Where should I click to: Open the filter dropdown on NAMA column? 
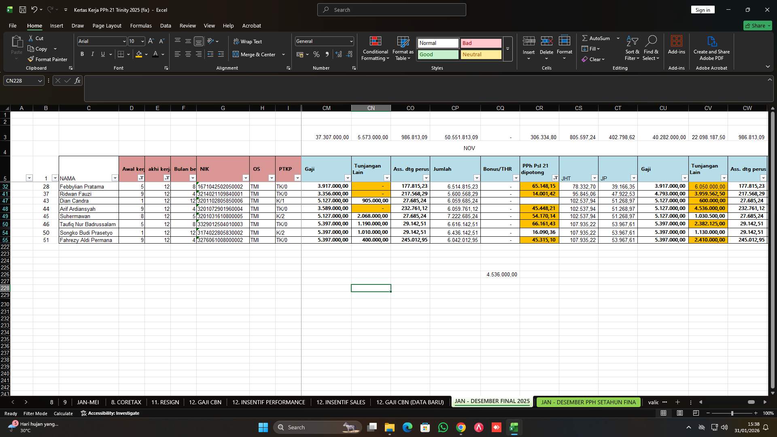[x=115, y=178]
